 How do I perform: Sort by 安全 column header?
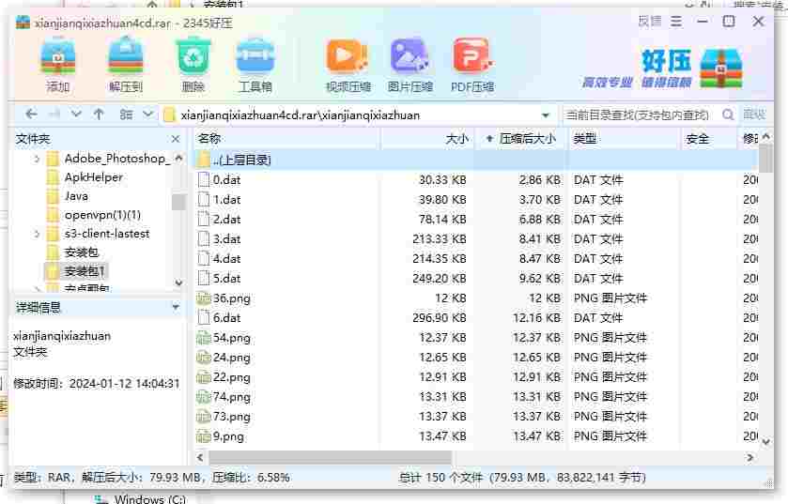click(709, 139)
